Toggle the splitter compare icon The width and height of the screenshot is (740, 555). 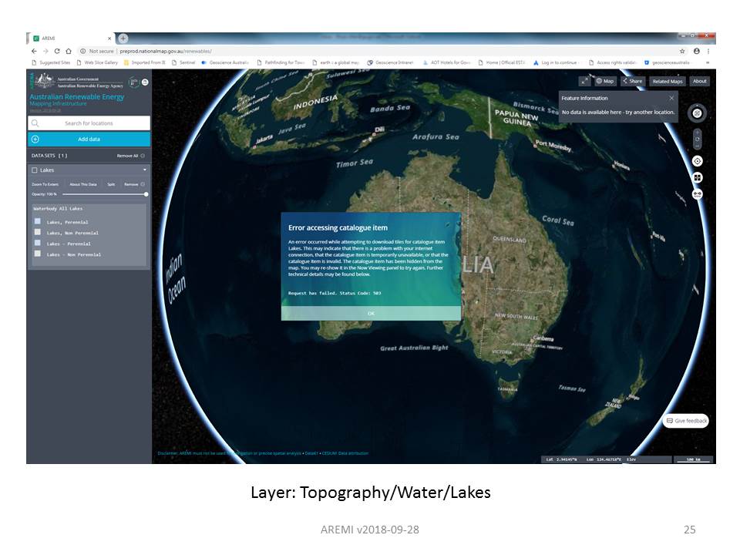[697, 177]
